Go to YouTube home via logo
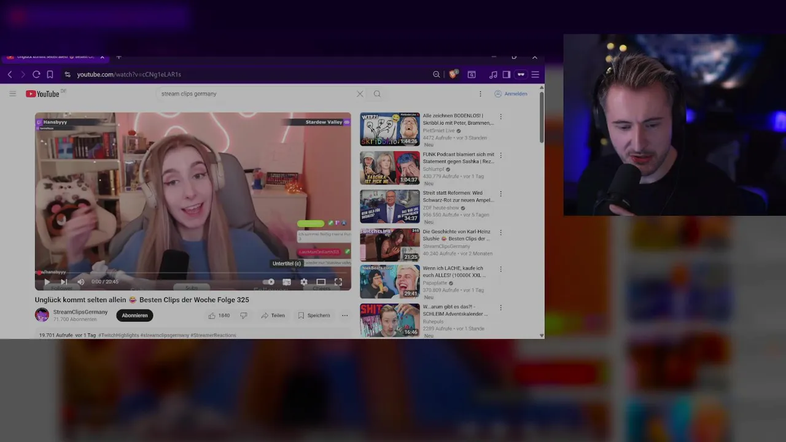The height and width of the screenshot is (442, 786). (x=43, y=94)
